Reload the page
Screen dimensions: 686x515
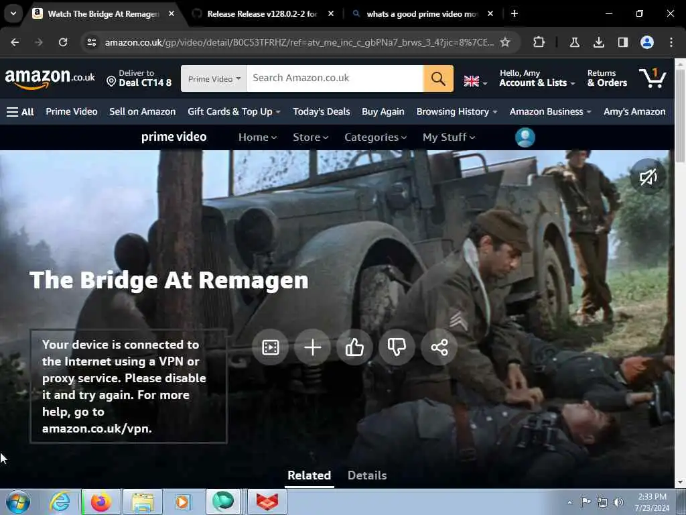63,42
